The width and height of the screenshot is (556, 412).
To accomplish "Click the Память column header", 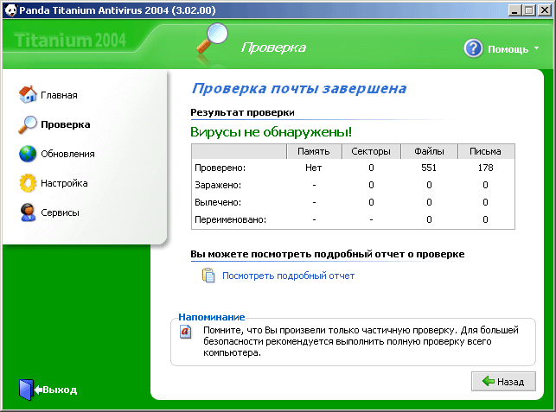I will click(314, 151).
